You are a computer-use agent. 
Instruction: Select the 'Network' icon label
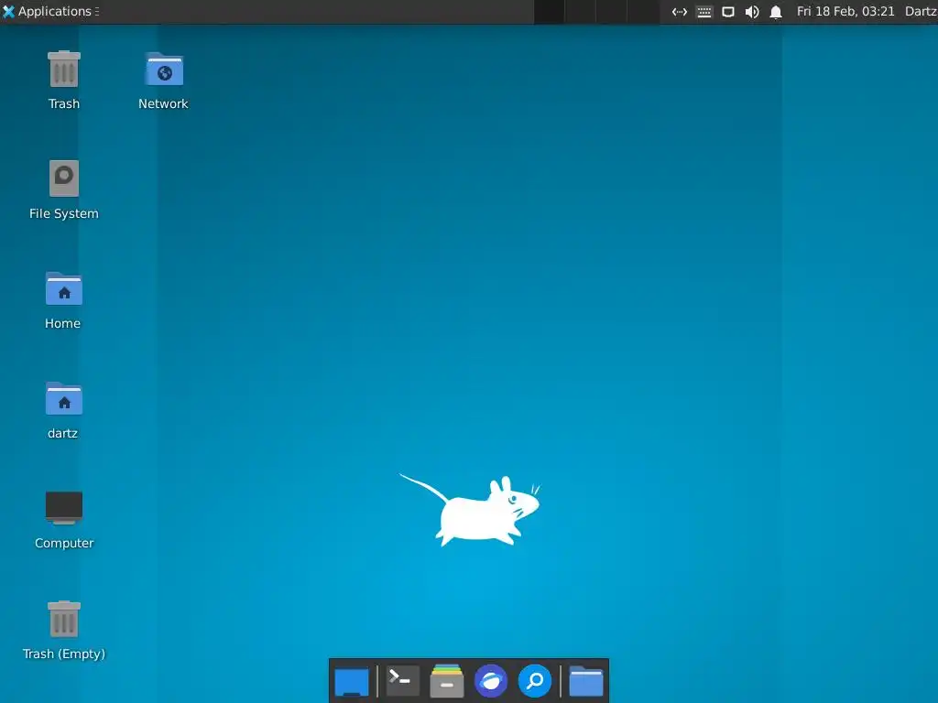pyautogui.click(x=163, y=104)
